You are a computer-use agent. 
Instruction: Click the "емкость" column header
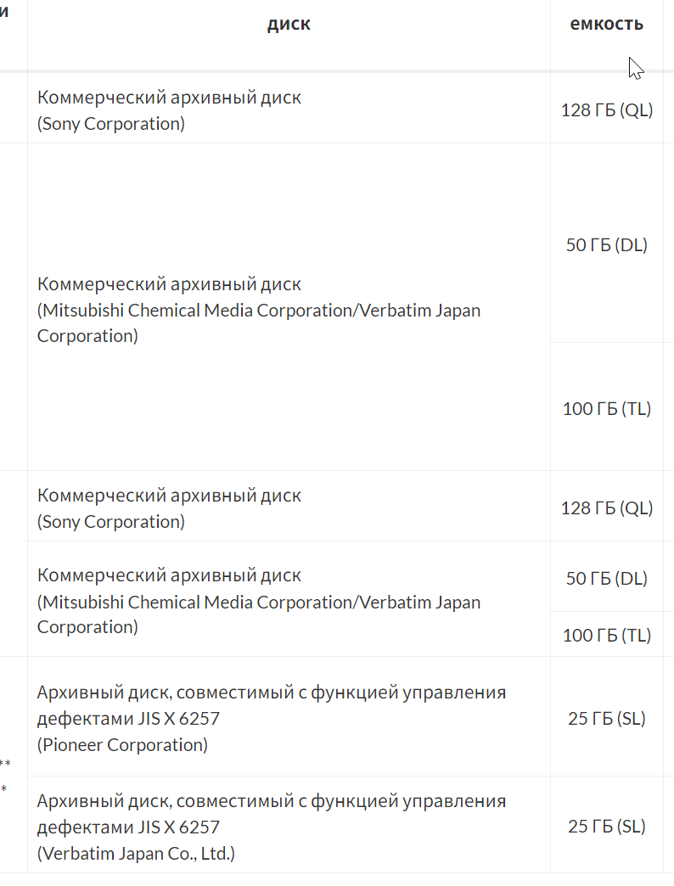coord(606,24)
